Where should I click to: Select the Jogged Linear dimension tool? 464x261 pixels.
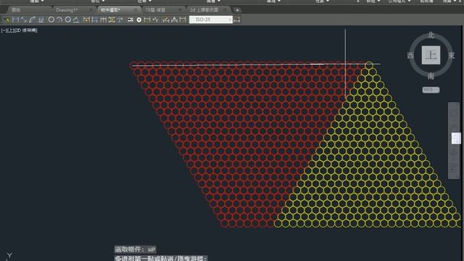(155, 20)
